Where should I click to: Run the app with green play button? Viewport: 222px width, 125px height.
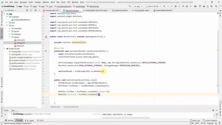tap(164, 6)
